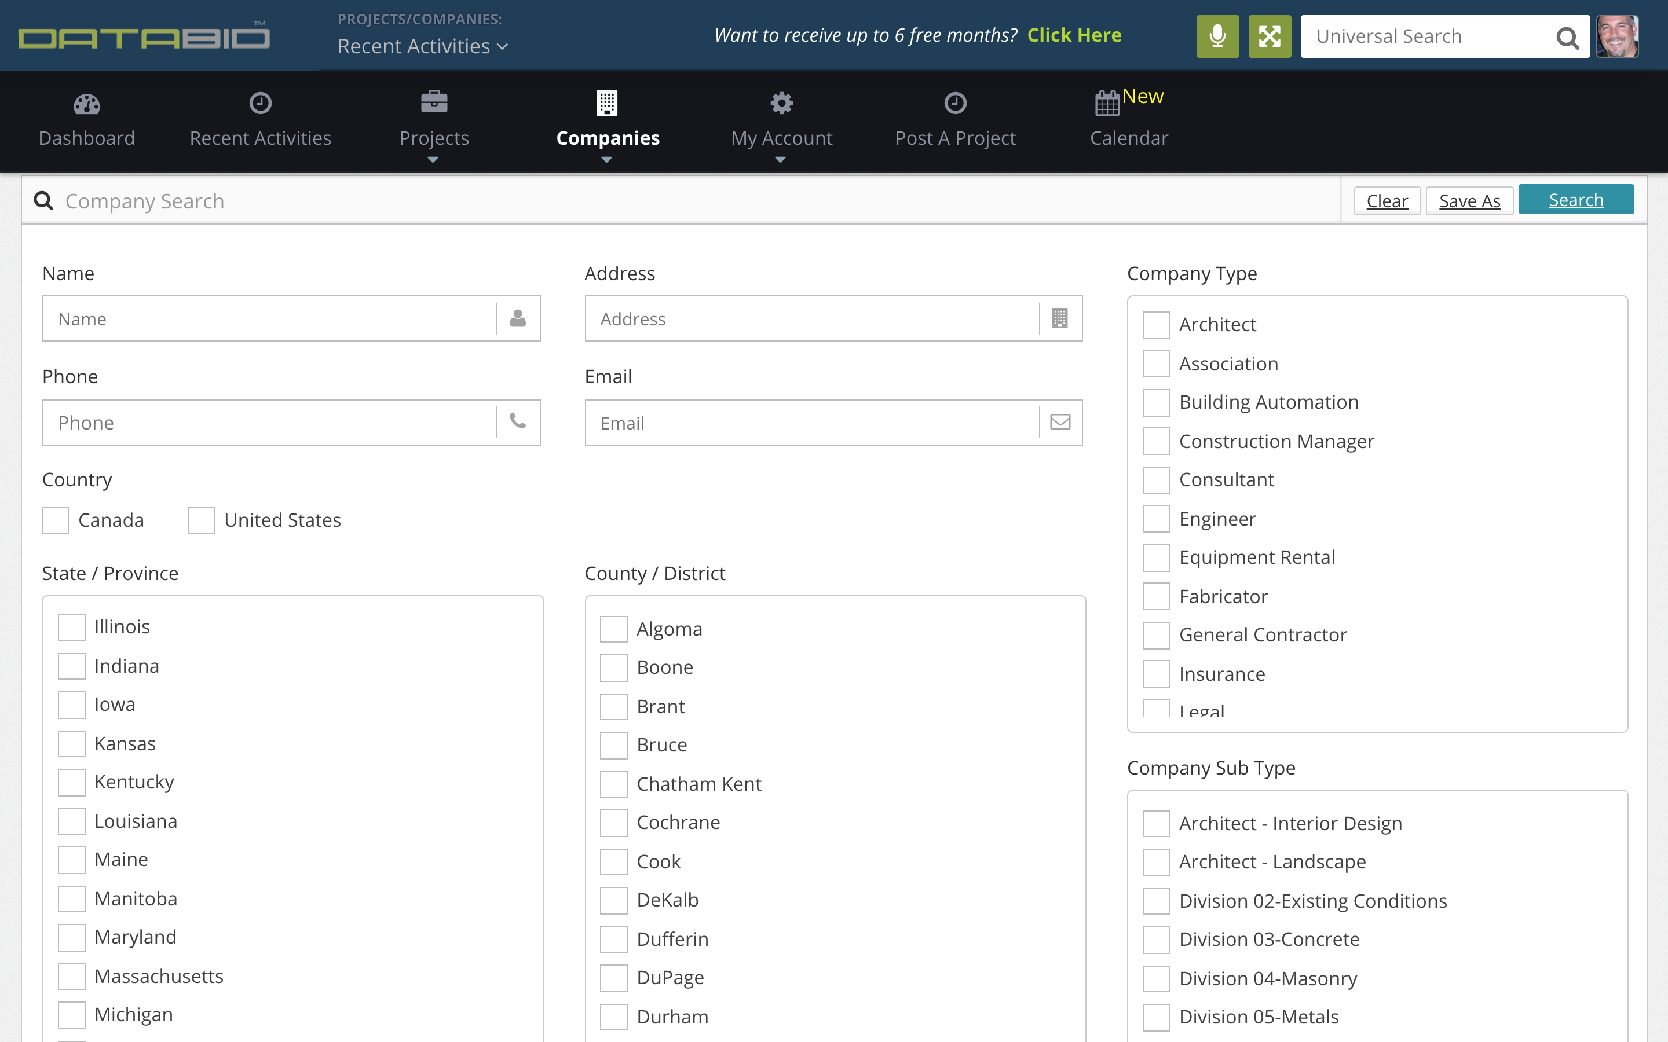1668x1042 pixels.
Task: Expand the Projects menu arrow
Action: [433, 160]
